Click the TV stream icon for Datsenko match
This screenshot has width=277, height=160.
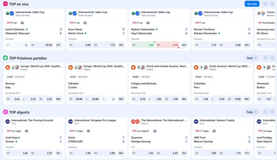pyautogui.click(x=22, y=23)
